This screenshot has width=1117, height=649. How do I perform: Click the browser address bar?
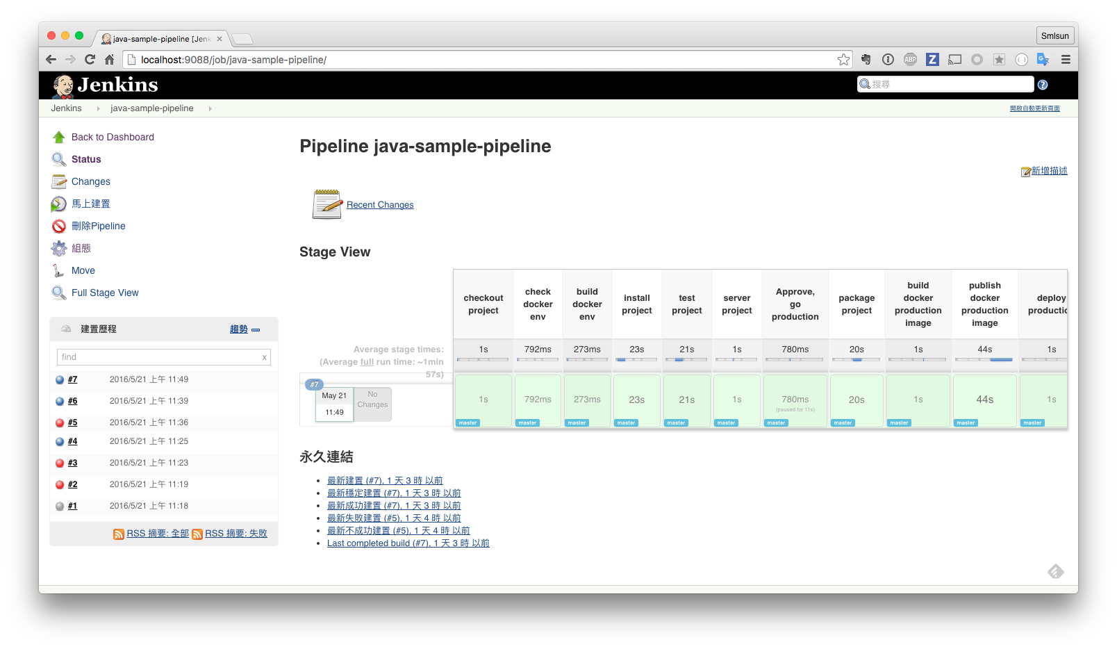pos(486,60)
